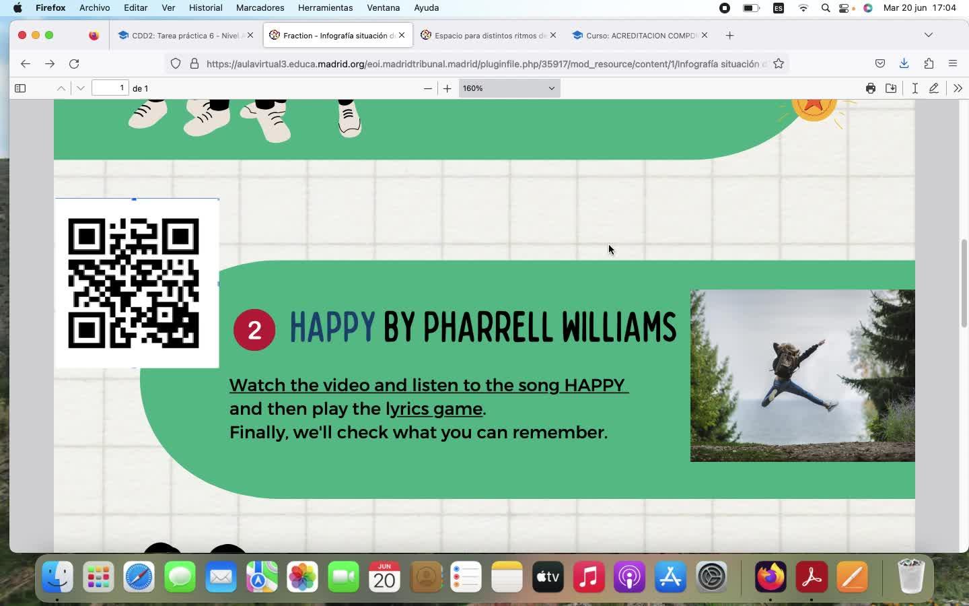969x606 pixels.
Task: Open the 'lyrics game' link
Action: pos(434,409)
